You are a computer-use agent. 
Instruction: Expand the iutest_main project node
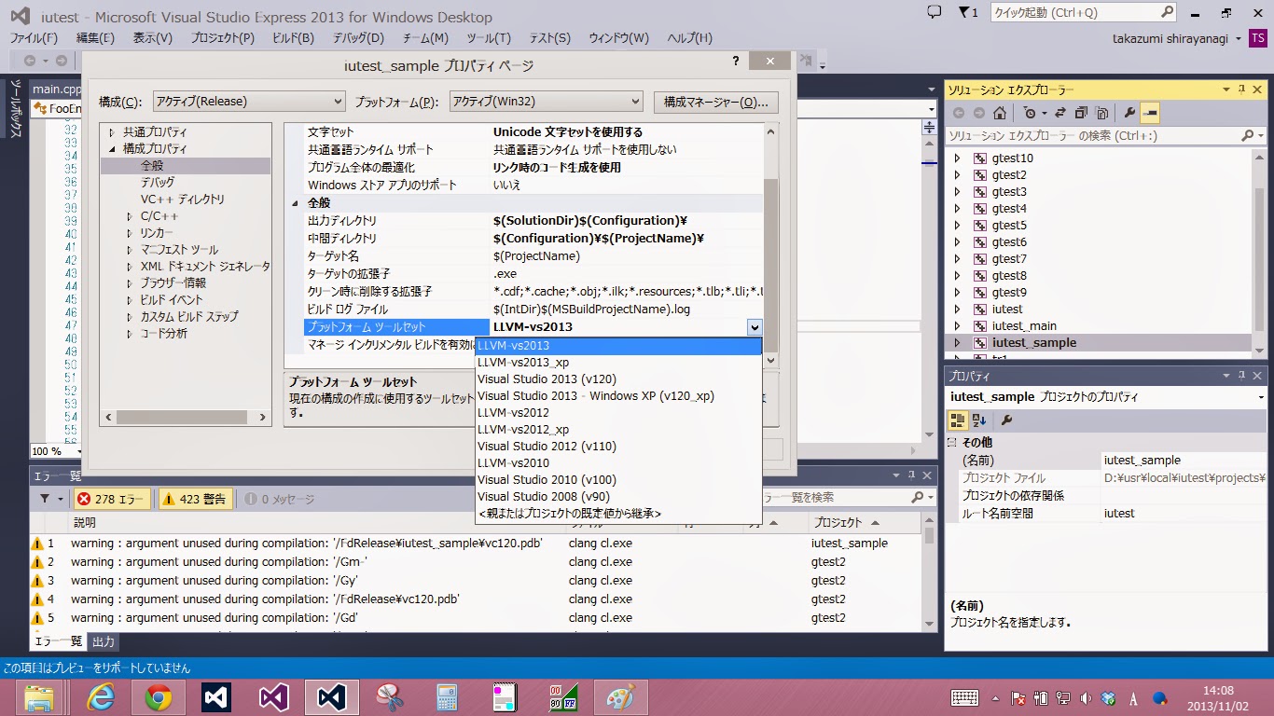pos(957,326)
